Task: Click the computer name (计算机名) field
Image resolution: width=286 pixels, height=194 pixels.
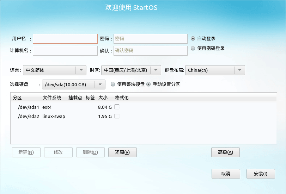Action: click(65, 51)
